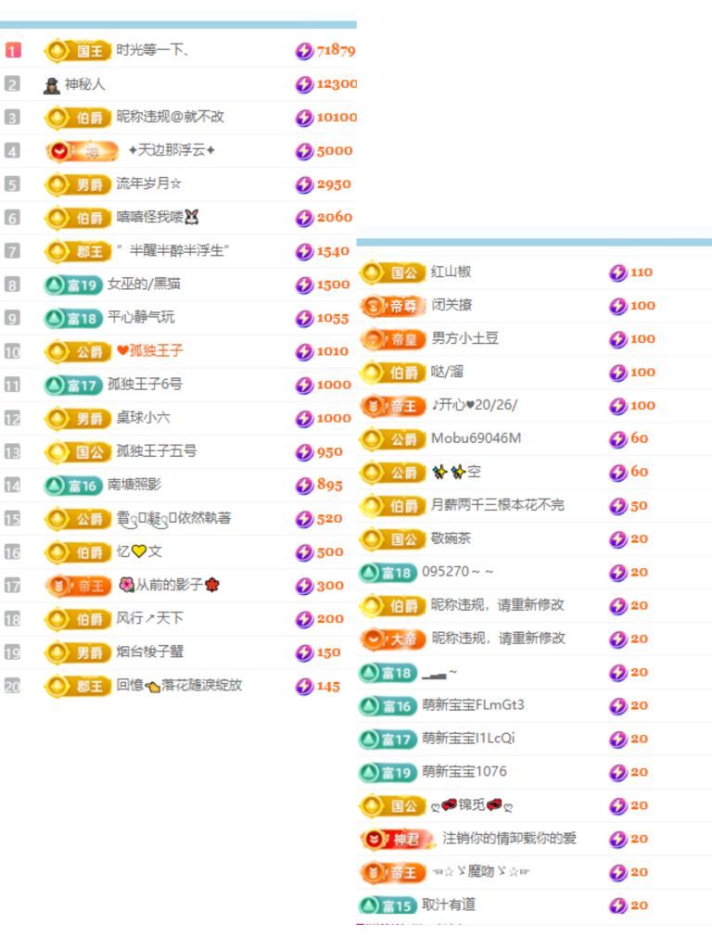Click the 郡王 badge beside 回憶落花隨淚綻放
This screenshot has width=712, height=949.
(x=78, y=687)
